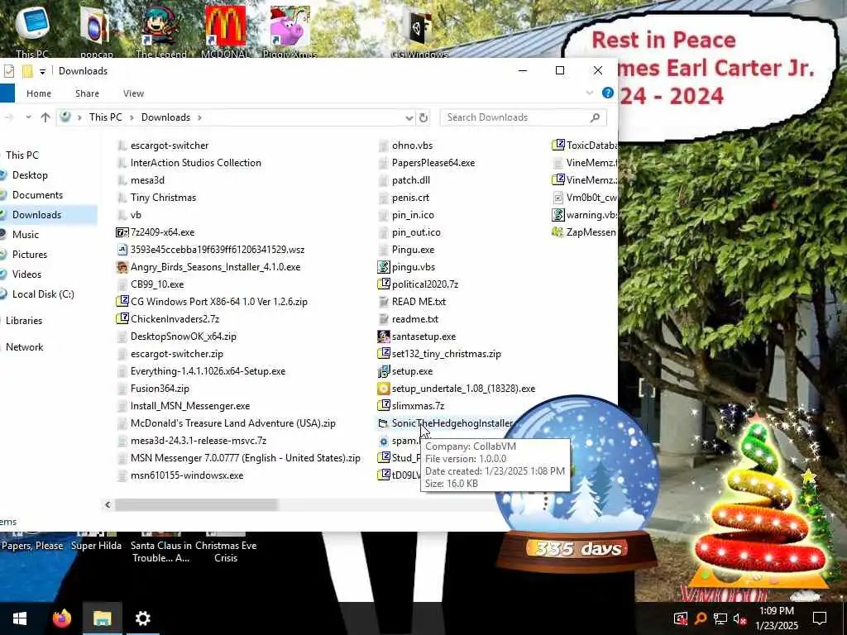The height and width of the screenshot is (635, 847).
Task: Open the notification center icon
Action: click(x=820, y=618)
